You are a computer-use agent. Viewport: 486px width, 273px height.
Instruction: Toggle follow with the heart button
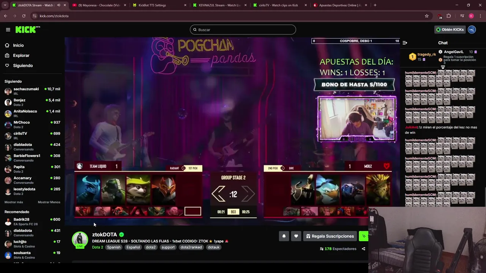point(296,236)
